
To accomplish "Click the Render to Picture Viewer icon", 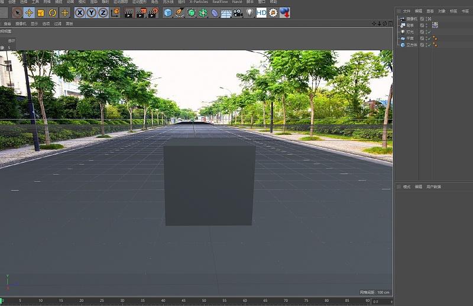I will point(141,12).
